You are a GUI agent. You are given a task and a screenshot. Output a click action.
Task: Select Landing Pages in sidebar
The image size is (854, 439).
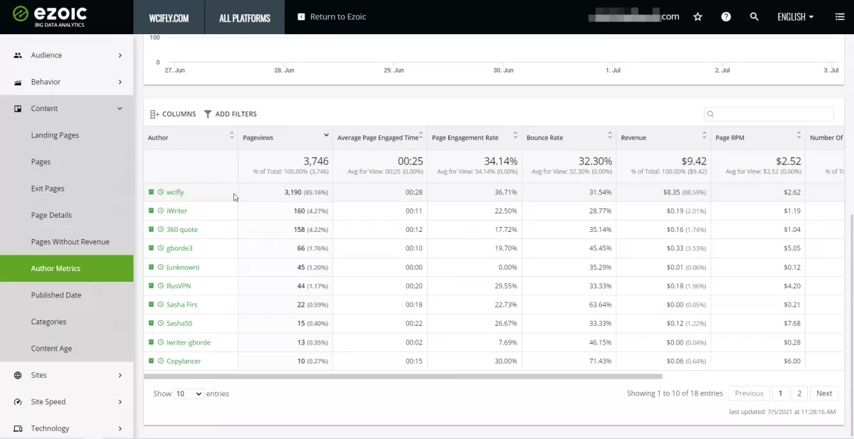click(x=55, y=135)
